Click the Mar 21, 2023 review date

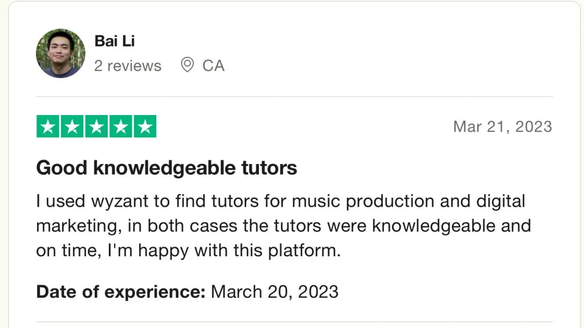click(502, 126)
